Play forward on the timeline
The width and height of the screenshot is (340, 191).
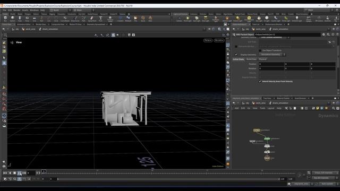tap(19, 173)
